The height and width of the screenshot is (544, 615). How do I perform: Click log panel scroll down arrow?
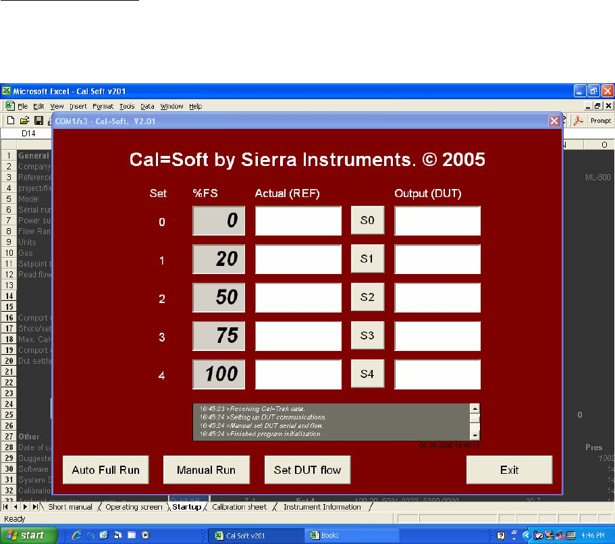[x=475, y=435]
